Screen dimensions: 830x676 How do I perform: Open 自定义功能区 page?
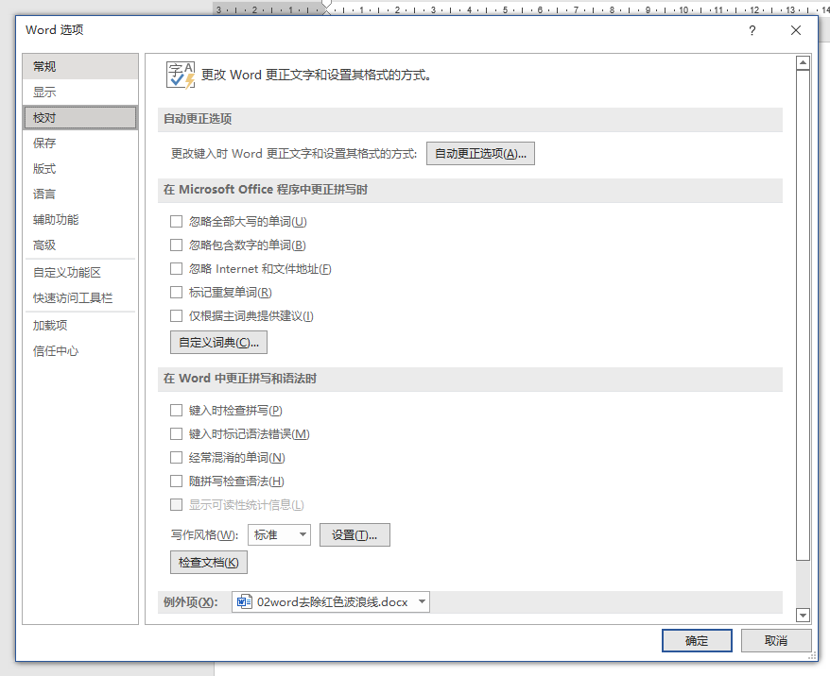pyautogui.click(x=80, y=273)
